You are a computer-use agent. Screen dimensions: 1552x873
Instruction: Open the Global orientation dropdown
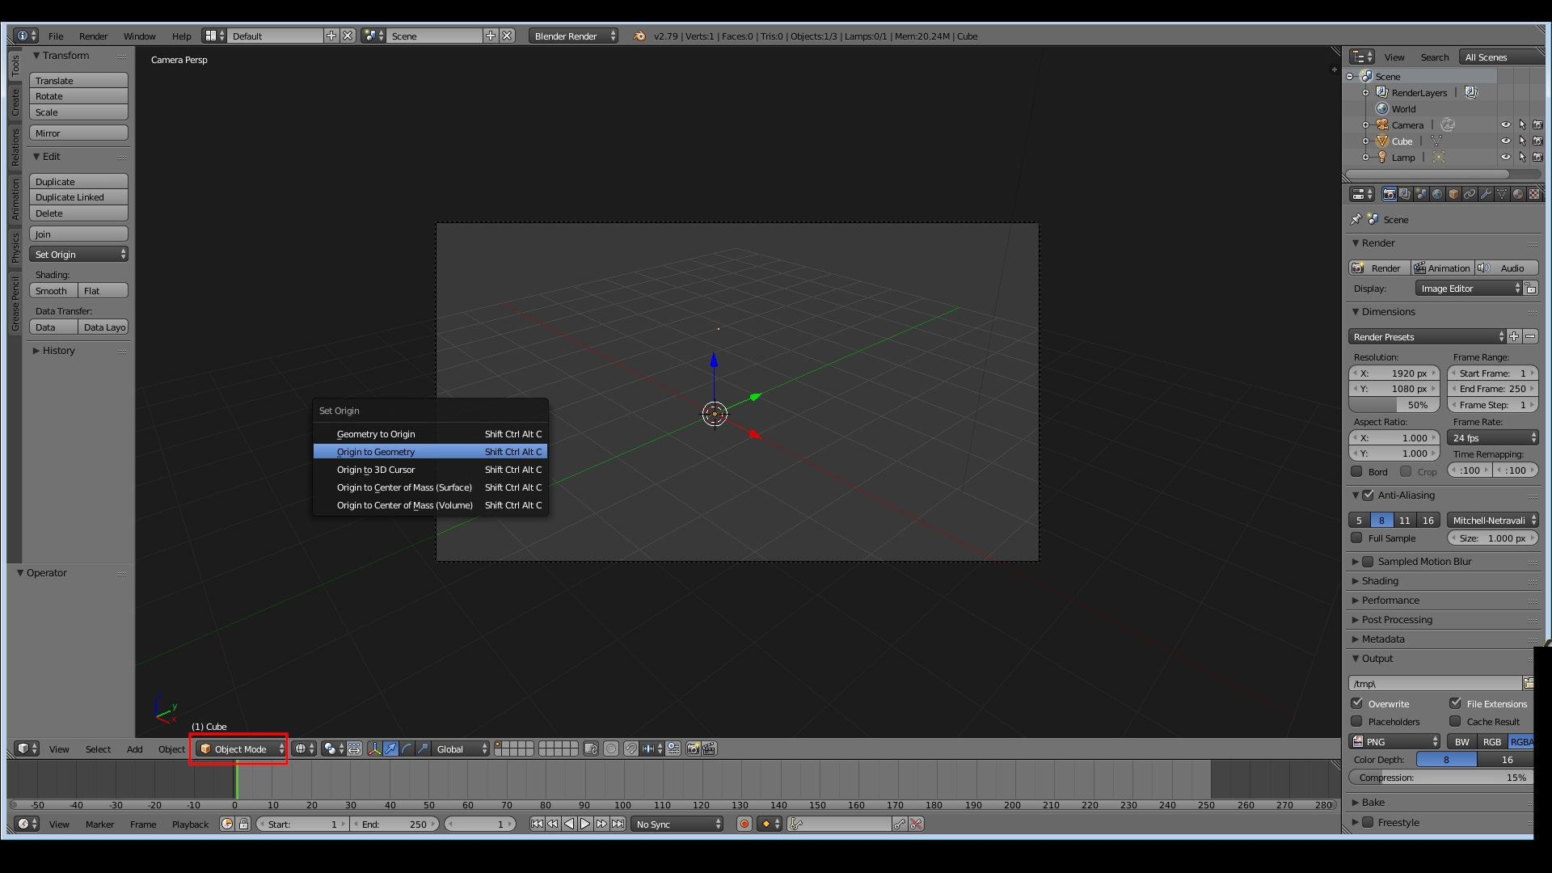point(462,749)
